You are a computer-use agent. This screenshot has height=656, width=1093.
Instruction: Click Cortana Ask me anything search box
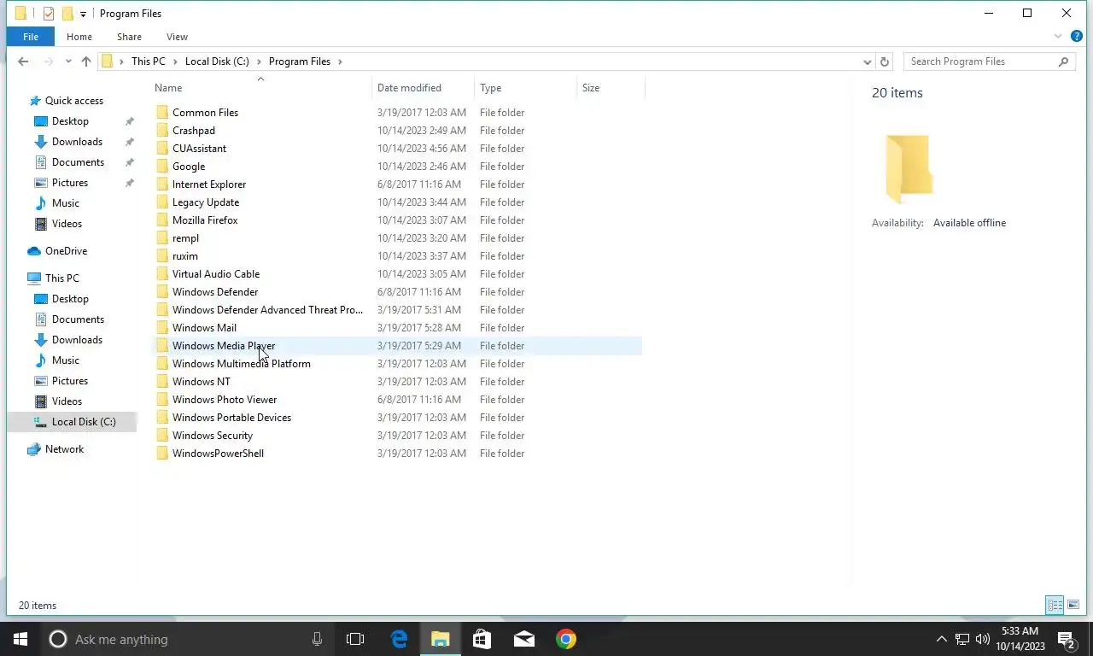(x=188, y=639)
